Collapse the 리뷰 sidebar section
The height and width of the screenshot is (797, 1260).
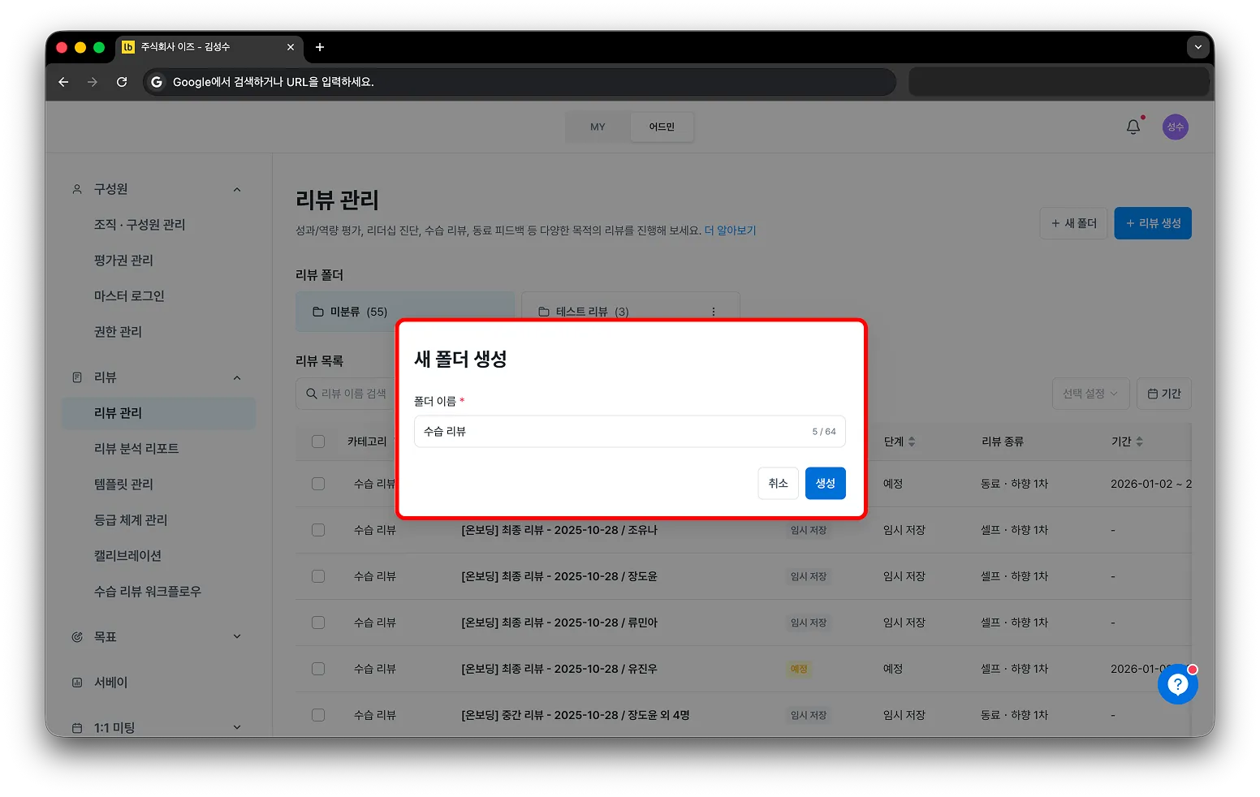click(x=237, y=377)
